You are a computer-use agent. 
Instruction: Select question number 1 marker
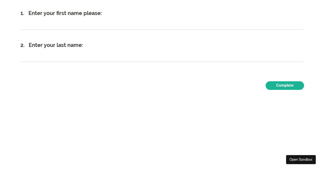(22, 13)
